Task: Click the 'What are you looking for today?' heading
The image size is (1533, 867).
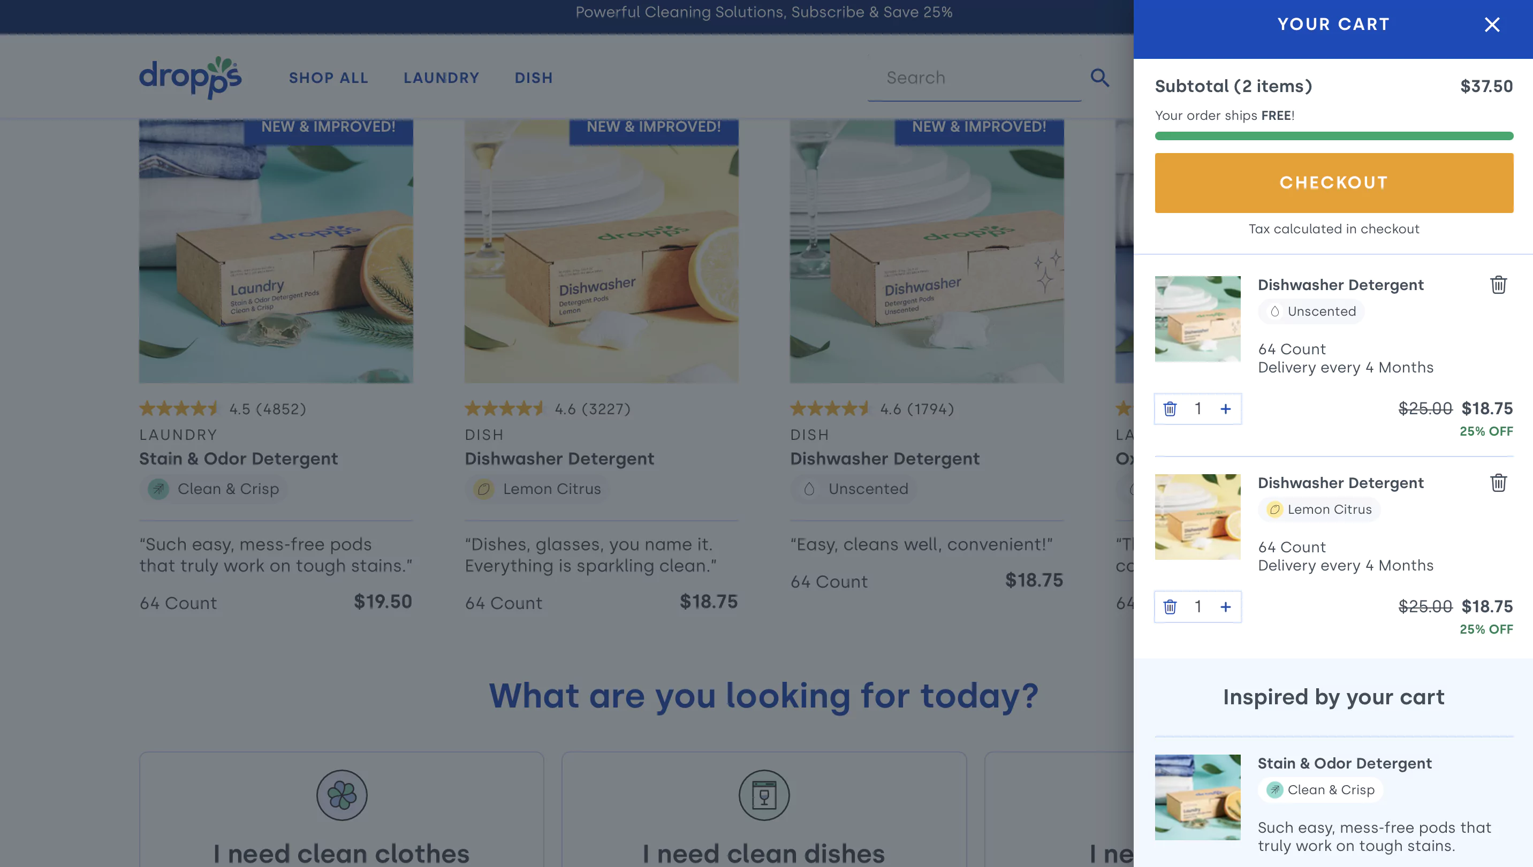Action: (x=763, y=696)
